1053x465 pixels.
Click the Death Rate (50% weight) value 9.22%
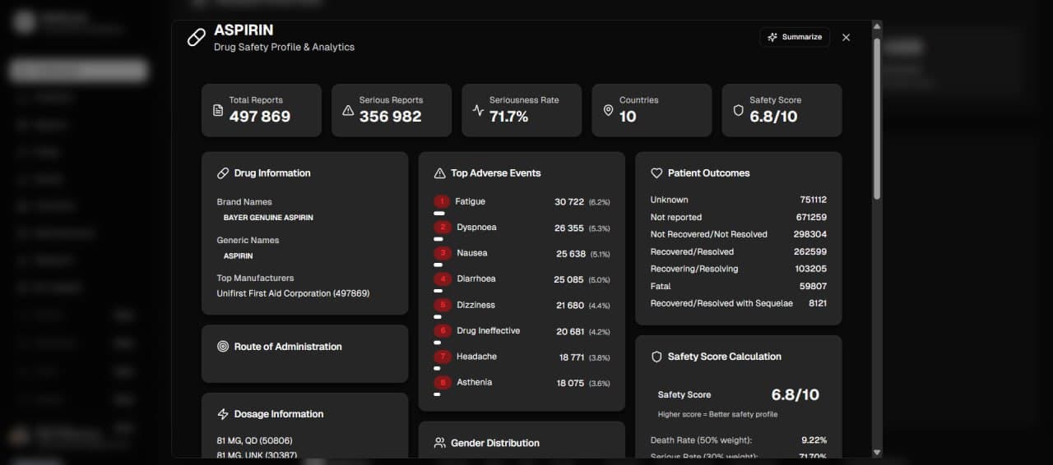(814, 440)
